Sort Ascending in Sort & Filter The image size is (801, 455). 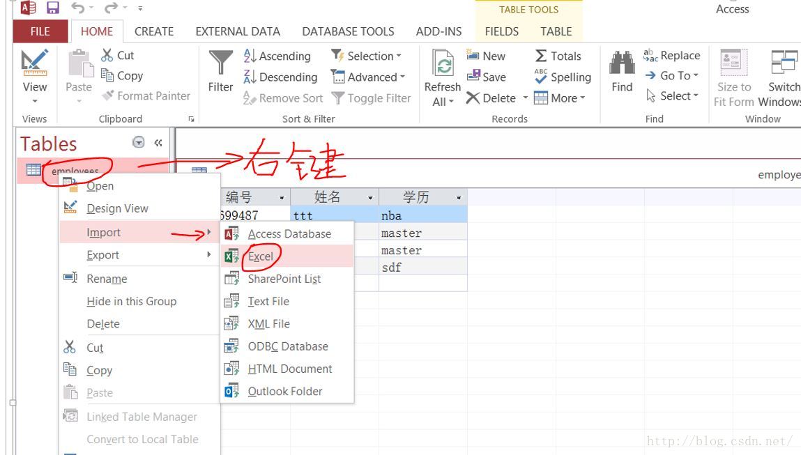(277, 56)
